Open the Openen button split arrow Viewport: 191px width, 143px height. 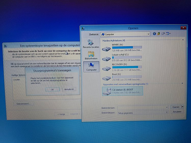point(183,107)
